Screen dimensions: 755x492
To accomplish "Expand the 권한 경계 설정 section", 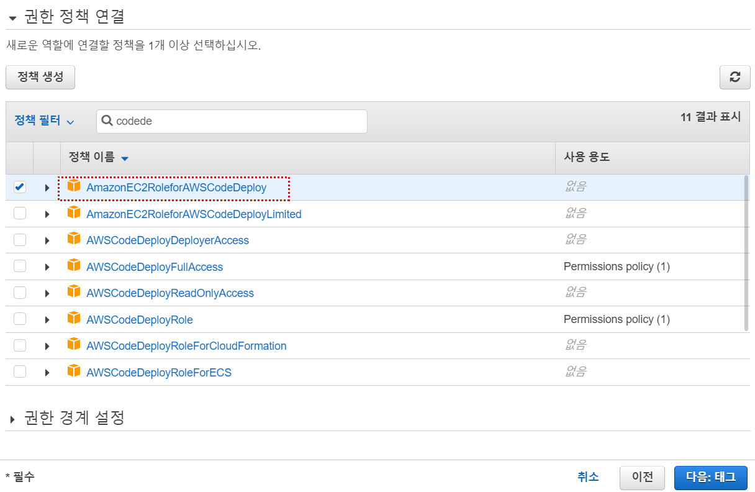I will (x=12, y=419).
